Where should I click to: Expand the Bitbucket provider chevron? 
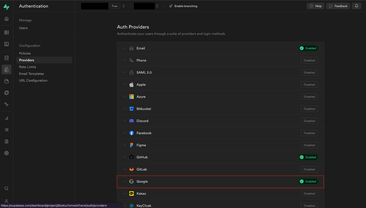click(125, 109)
